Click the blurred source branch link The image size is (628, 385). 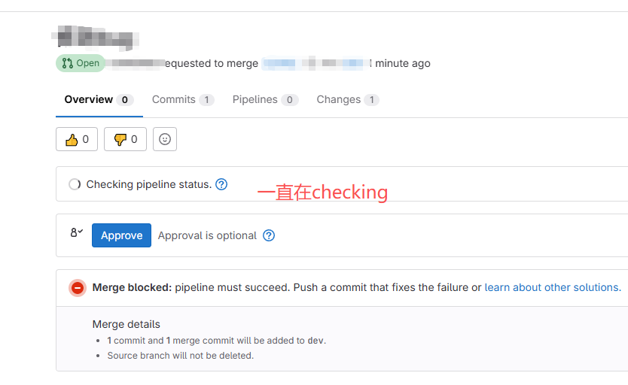click(313, 63)
